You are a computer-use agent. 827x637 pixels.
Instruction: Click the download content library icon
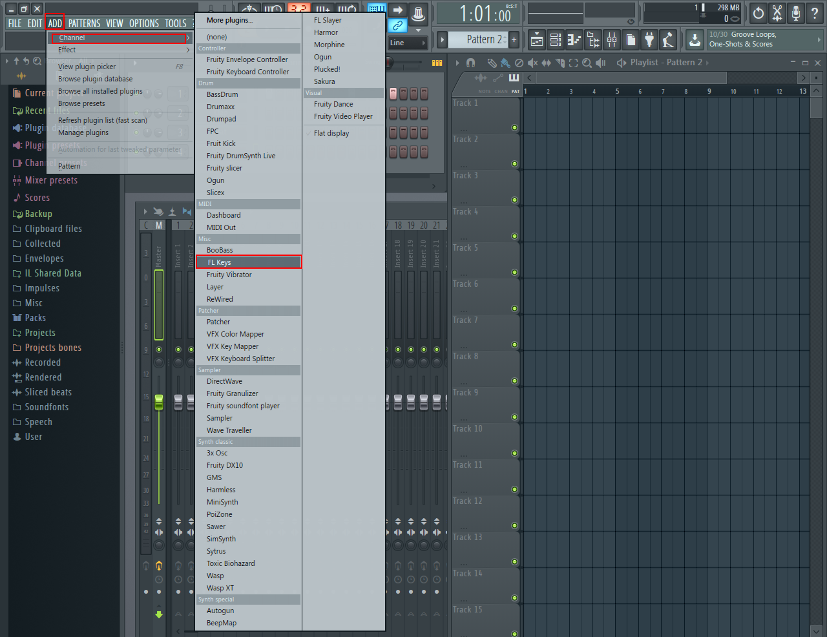coord(695,40)
